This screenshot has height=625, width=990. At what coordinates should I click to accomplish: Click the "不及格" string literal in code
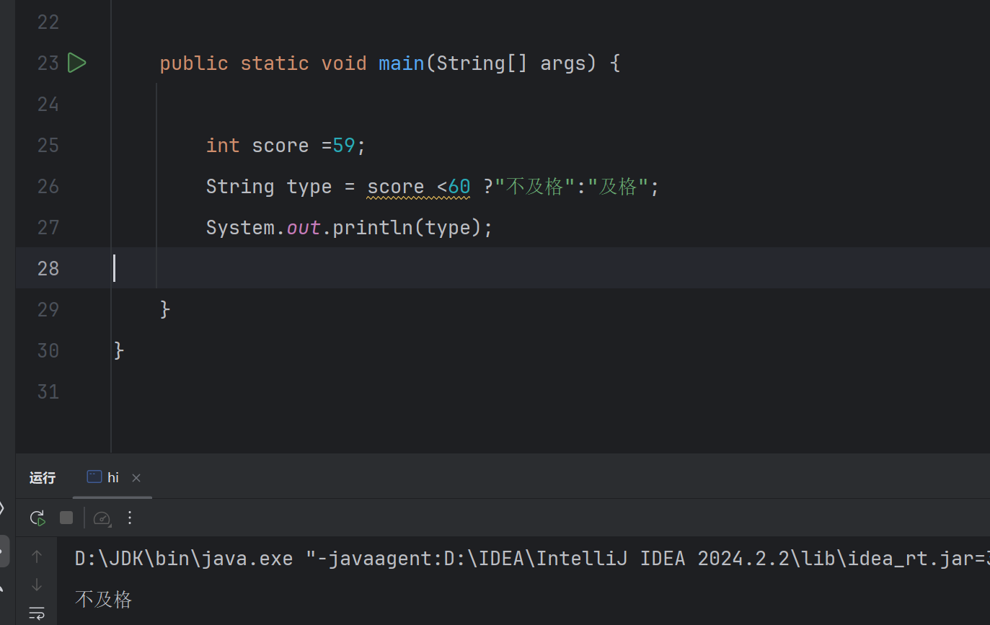click(534, 187)
